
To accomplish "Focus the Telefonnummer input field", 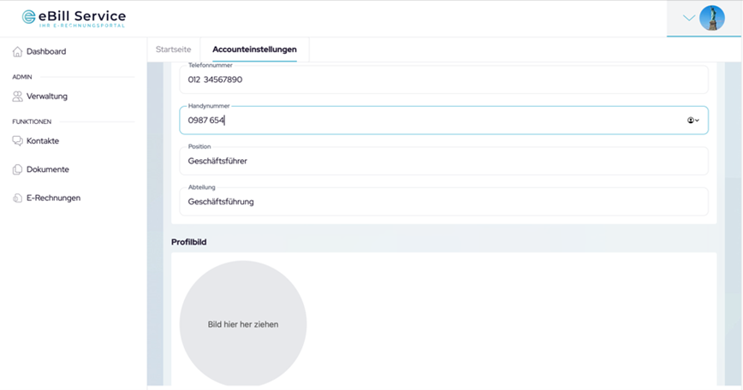I will click(x=443, y=80).
